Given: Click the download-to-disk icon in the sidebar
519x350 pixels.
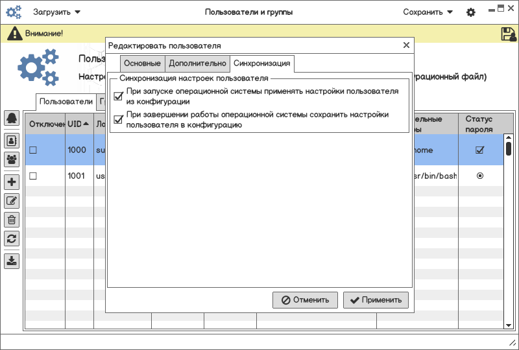Looking at the screenshot, I should (x=12, y=261).
